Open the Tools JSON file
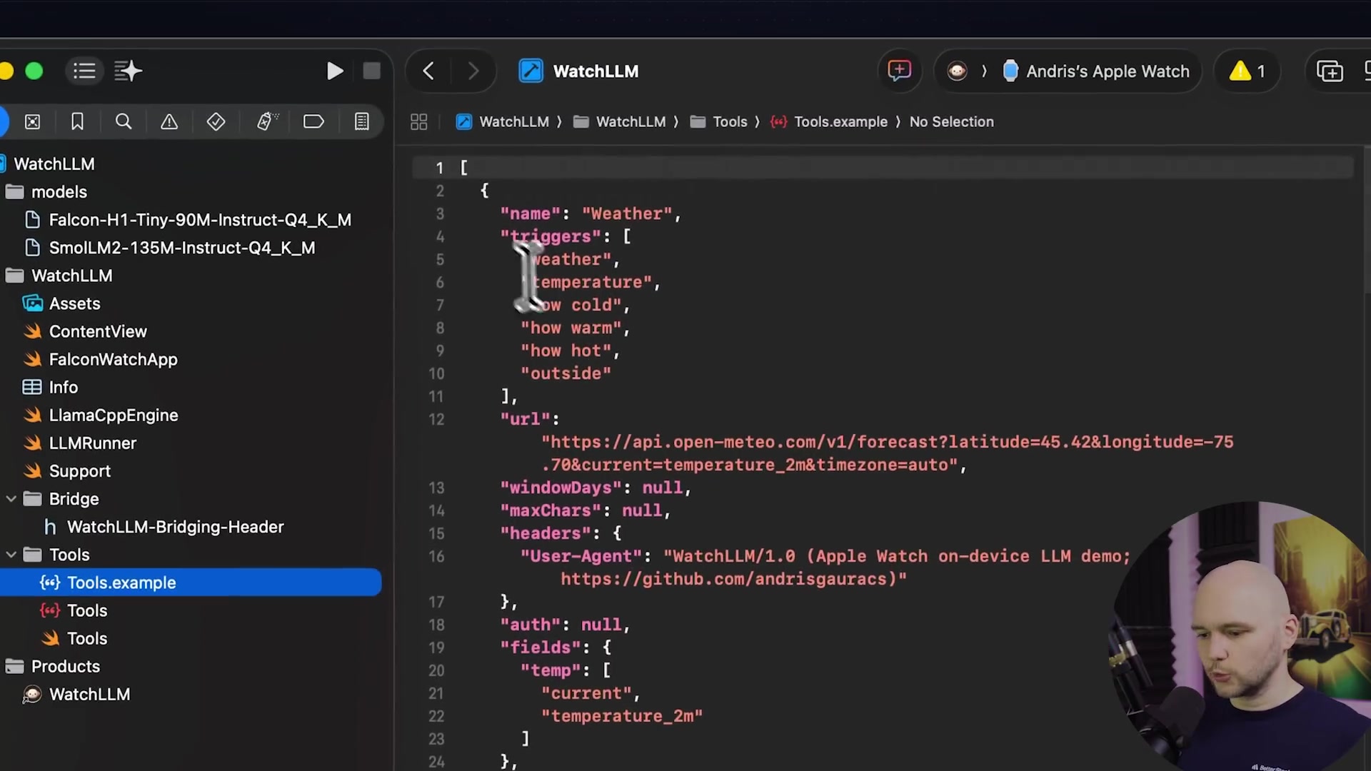Viewport: 1371px width, 771px height. click(x=86, y=610)
